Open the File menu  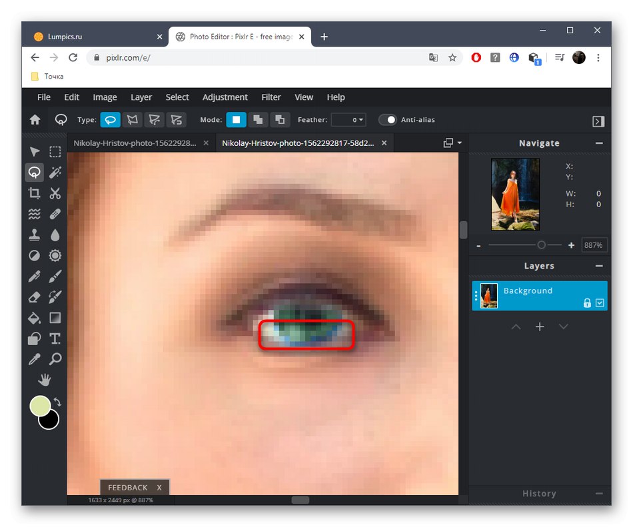point(43,97)
